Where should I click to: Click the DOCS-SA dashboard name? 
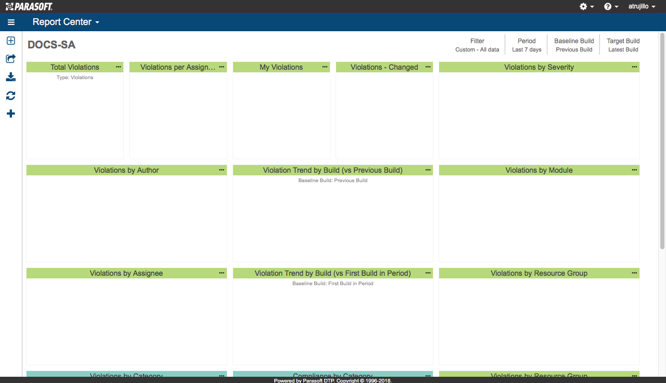(52, 45)
